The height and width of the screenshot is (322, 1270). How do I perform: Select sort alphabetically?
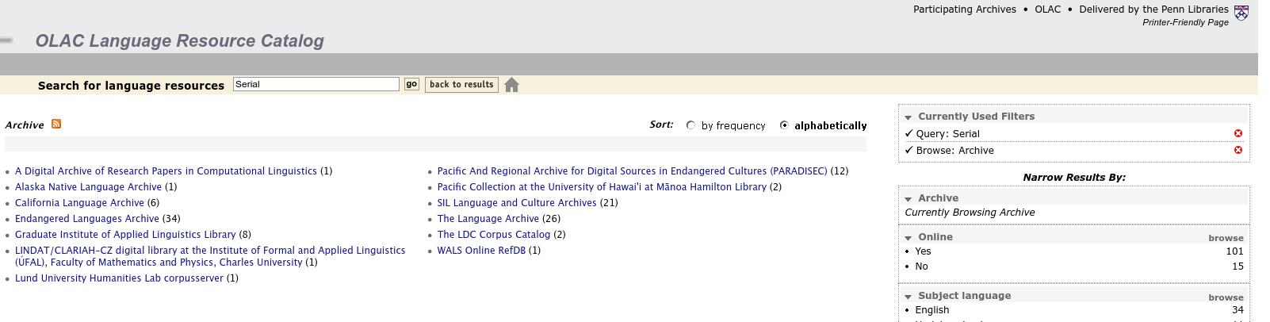(784, 125)
